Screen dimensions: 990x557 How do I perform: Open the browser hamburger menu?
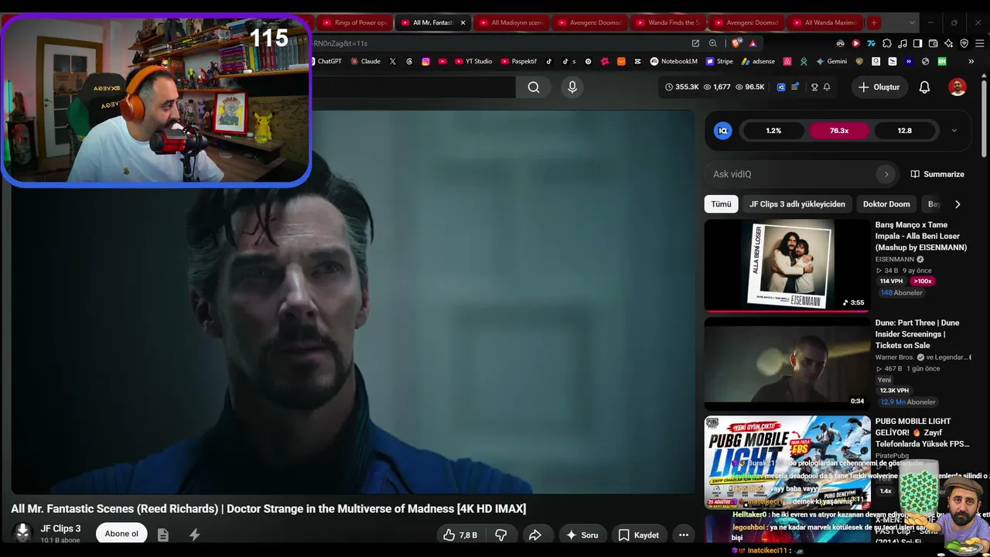pos(978,43)
